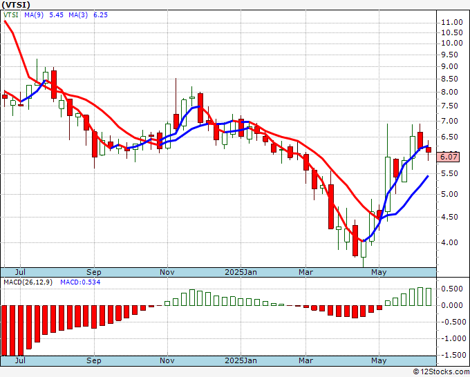Click the 4.00 price axis label
Image resolution: width=470 pixels, height=377 pixels.
point(450,242)
